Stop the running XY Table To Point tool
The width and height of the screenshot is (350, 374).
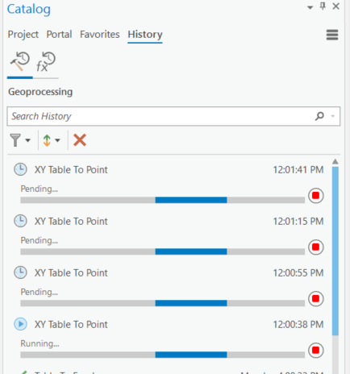[x=315, y=350]
